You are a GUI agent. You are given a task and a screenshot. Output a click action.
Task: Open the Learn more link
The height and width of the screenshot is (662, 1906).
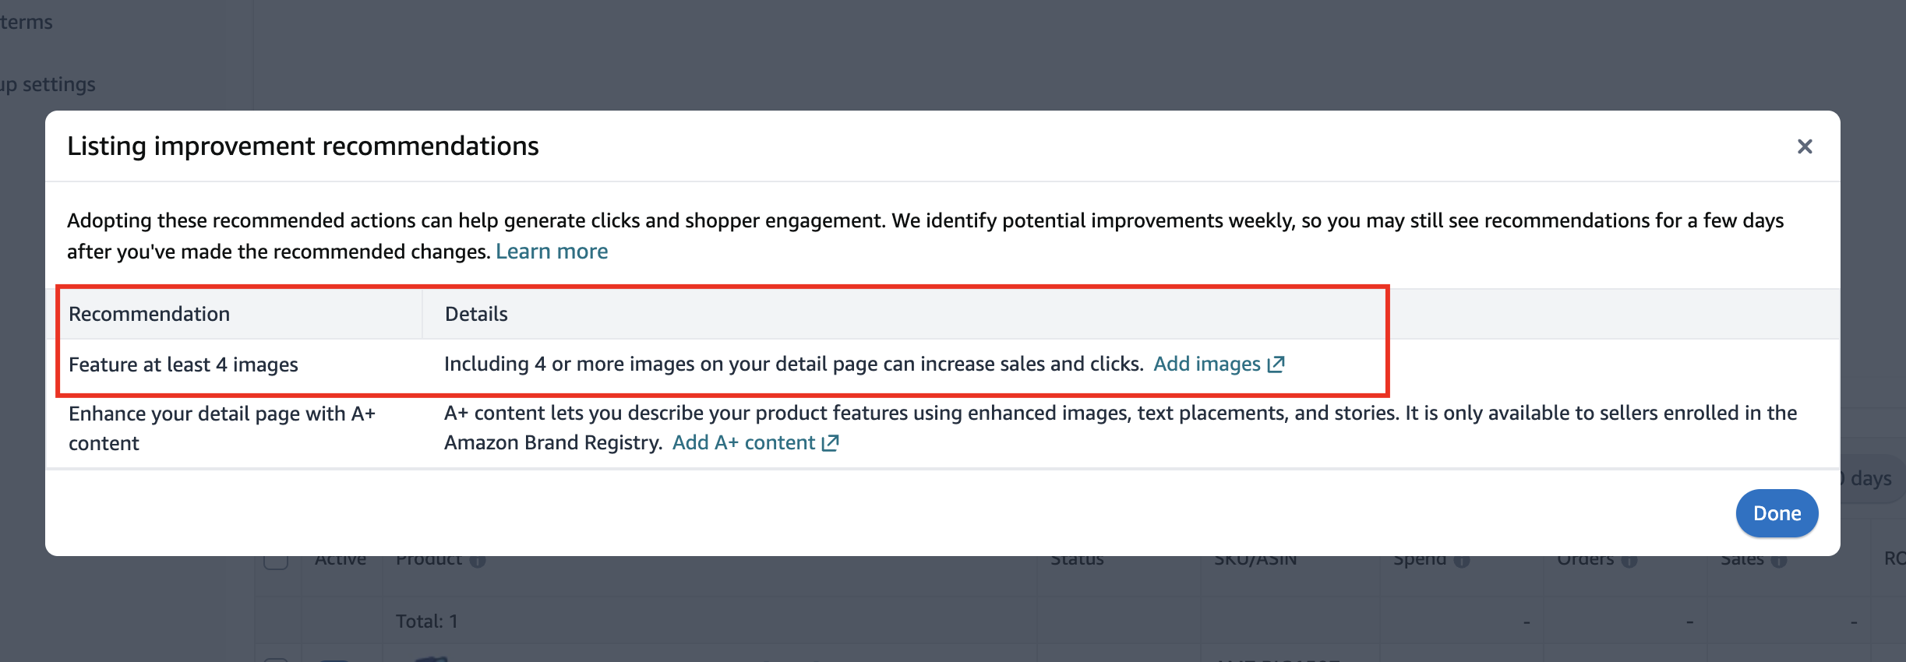tap(552, 252)
